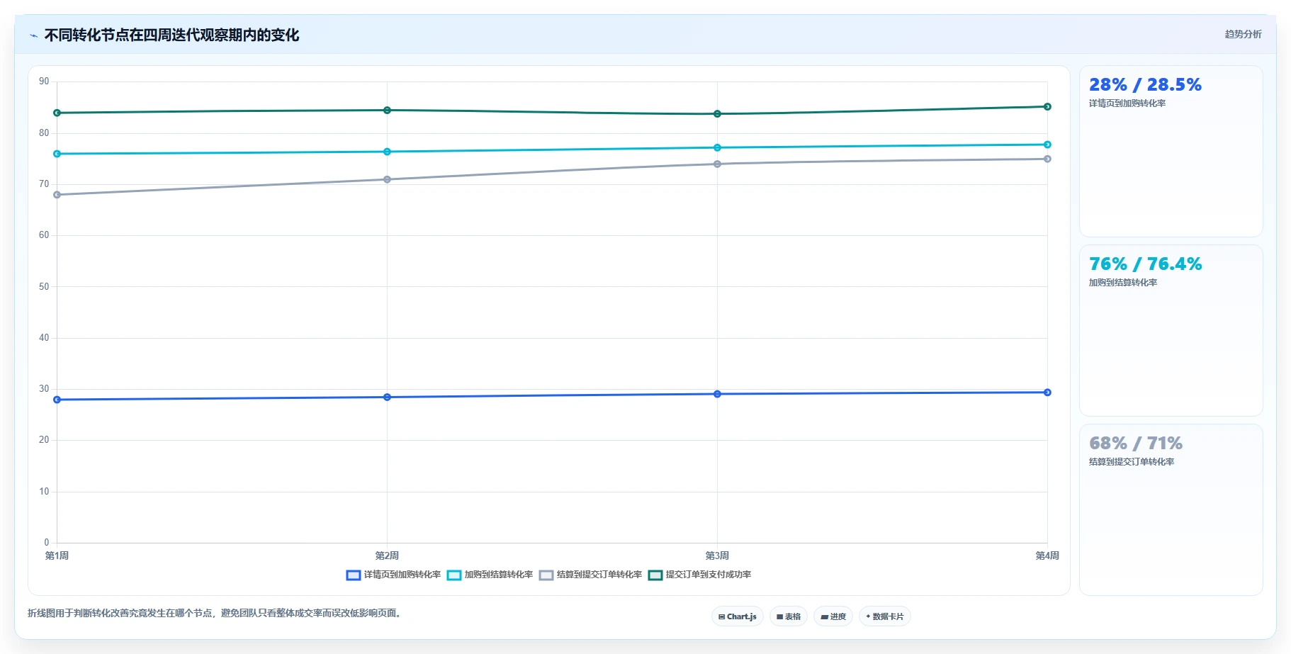Open the 68% / 71% metric card

[x=1171, y=510]
